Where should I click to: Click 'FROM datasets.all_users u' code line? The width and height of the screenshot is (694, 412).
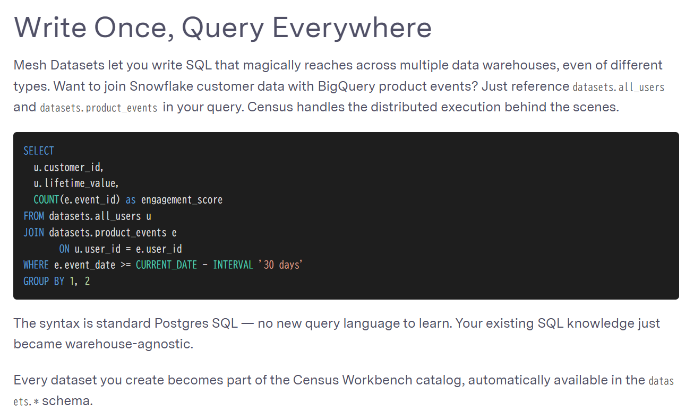click(88, 216)
